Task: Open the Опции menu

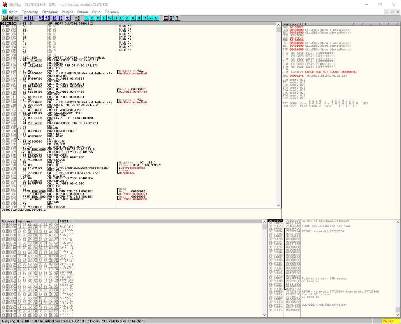Action: click(x=82, y=12)
